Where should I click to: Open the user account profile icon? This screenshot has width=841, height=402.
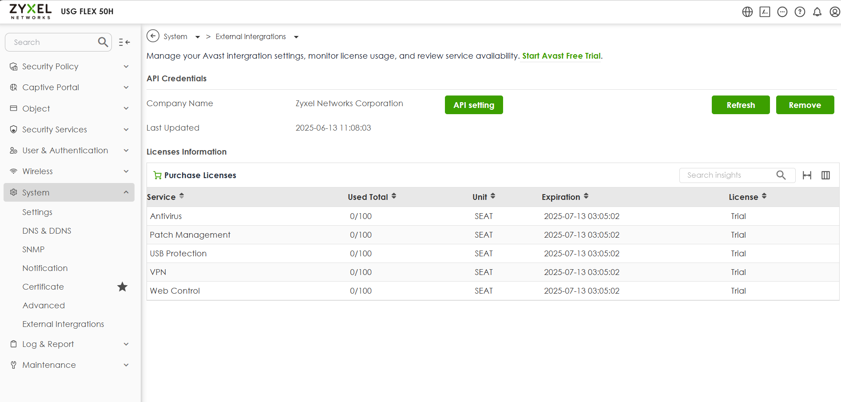coord(835,12)
